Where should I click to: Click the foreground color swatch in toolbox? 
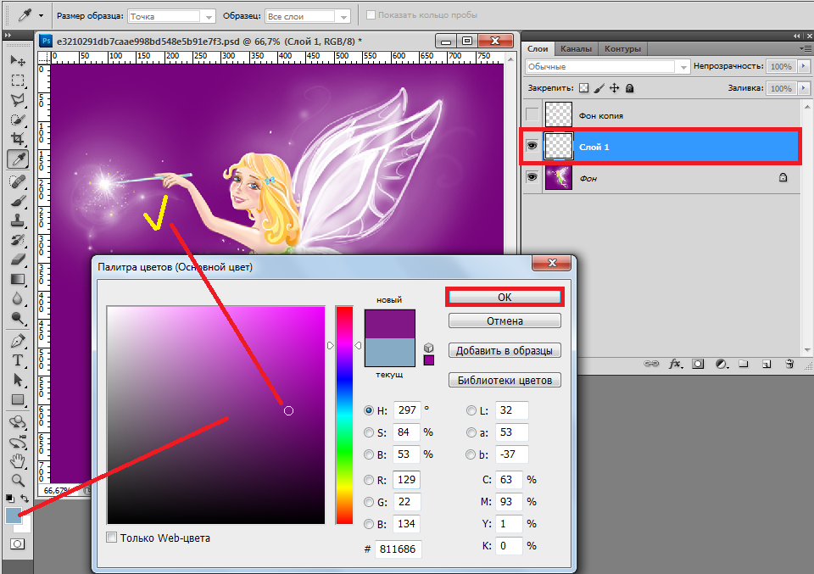(14, 515)
